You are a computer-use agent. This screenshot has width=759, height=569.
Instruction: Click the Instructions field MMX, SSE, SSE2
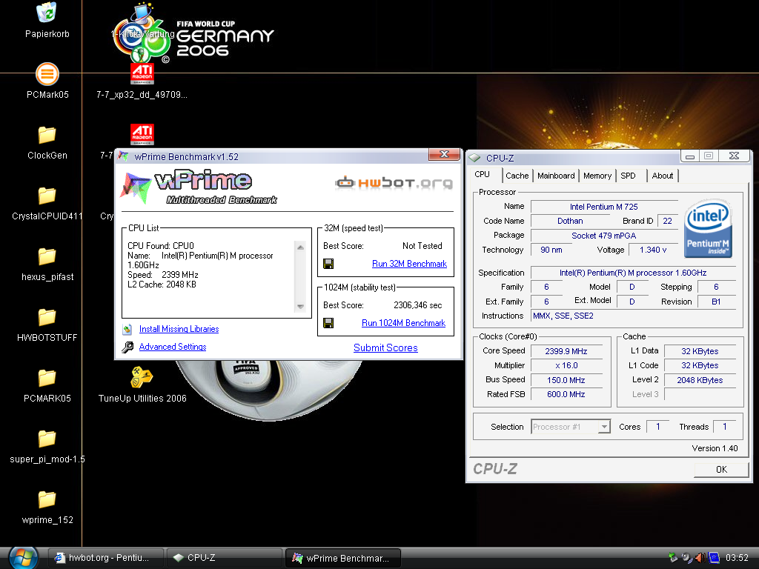tap(633, 316)
